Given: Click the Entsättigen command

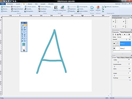Looking at the screenshot, I should coord(43,9).
